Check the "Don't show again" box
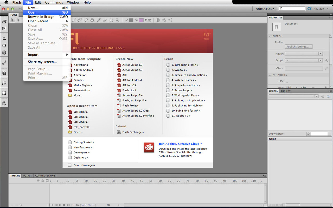Viewport: 333px width, 208px height. point(70,165)
